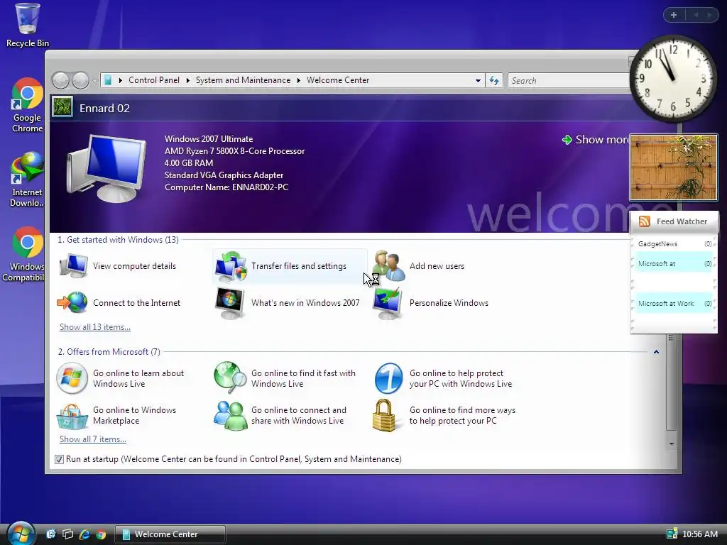727x545 pixels.
Task: Open the recent pages dropdown arrow
Action: point(94,81)
